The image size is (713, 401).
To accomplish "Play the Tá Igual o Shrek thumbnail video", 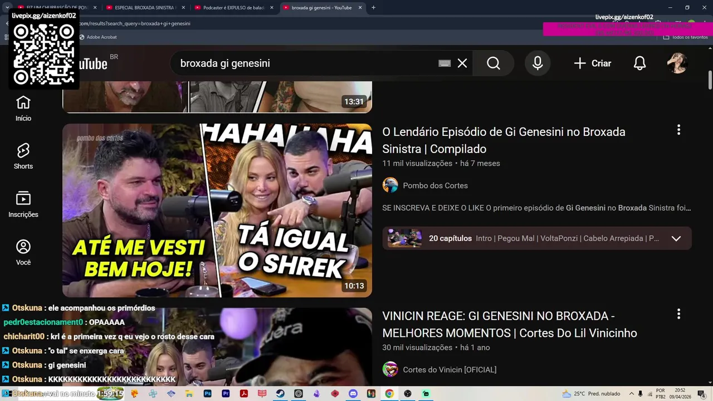I will (217, 211).
